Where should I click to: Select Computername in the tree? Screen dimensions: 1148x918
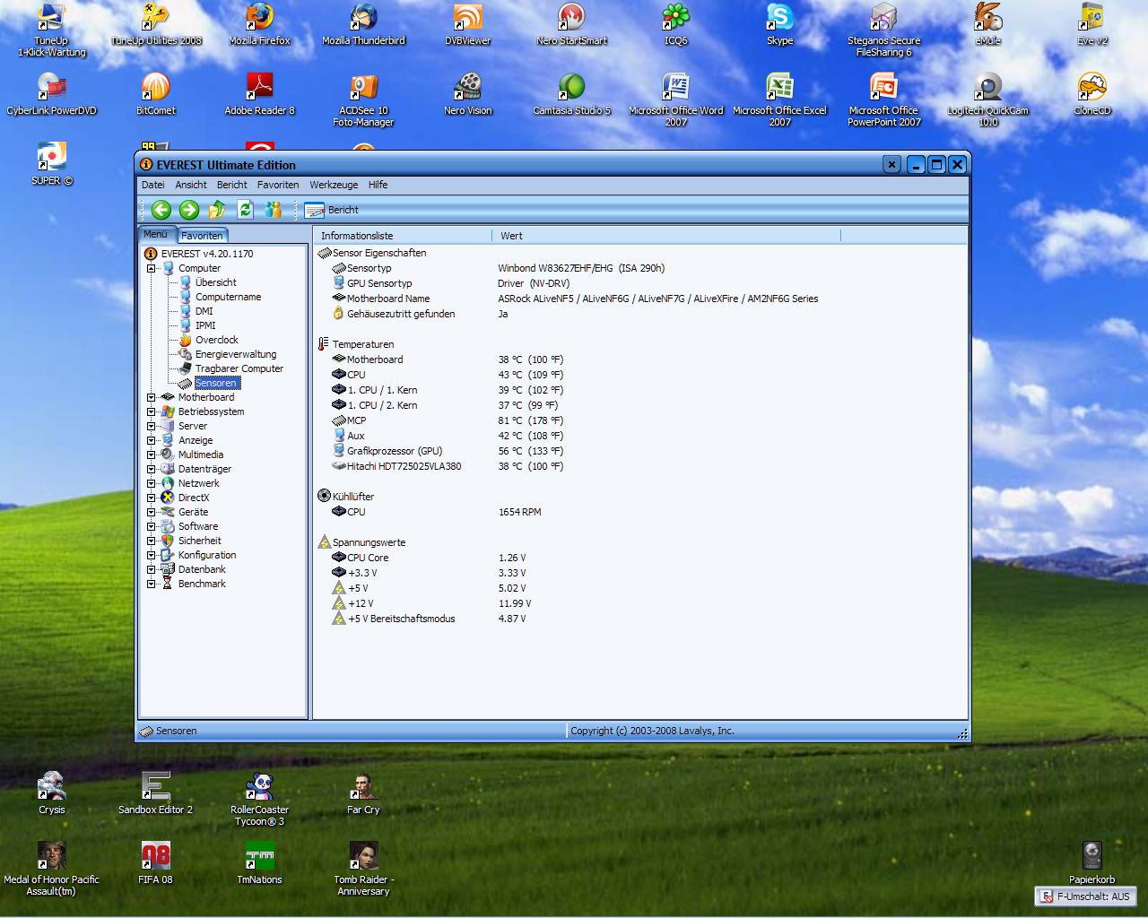[228, 297]
